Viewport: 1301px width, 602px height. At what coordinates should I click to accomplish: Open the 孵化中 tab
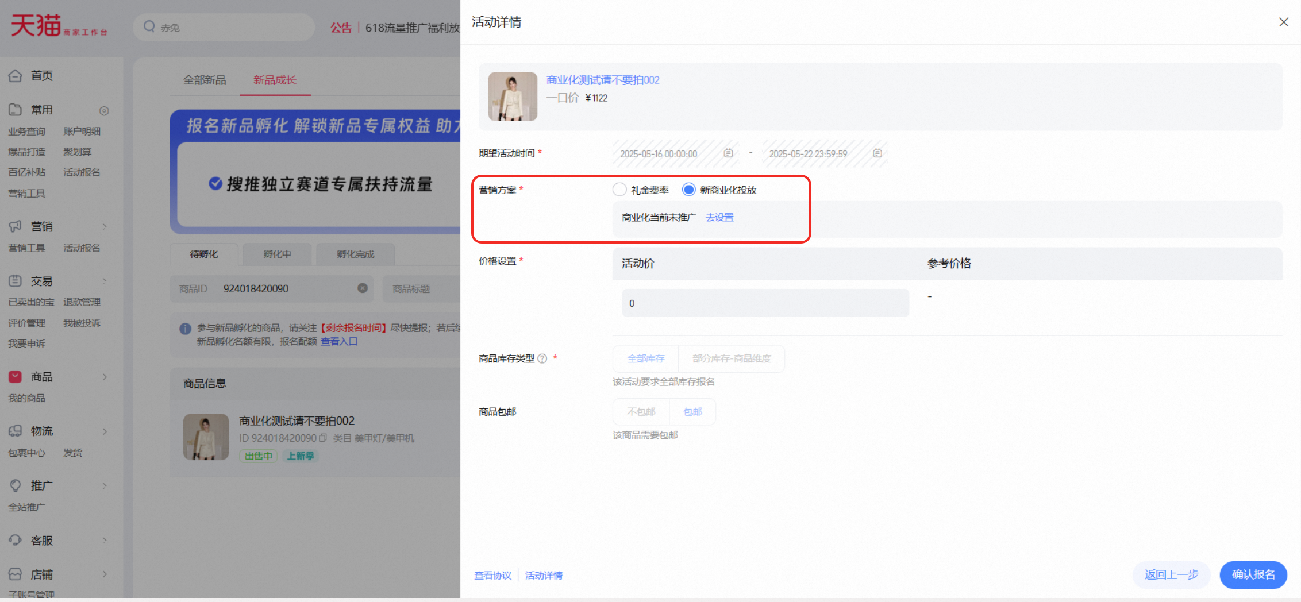click(278, 254)
